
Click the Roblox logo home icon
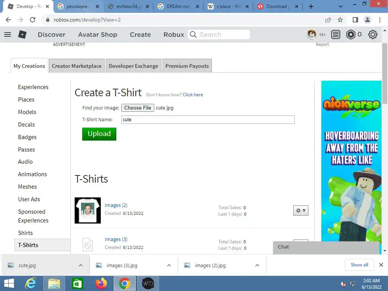[22, 34]
